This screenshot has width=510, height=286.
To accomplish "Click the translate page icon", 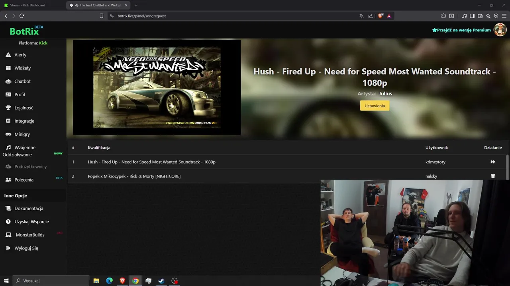I will point(361,16).
